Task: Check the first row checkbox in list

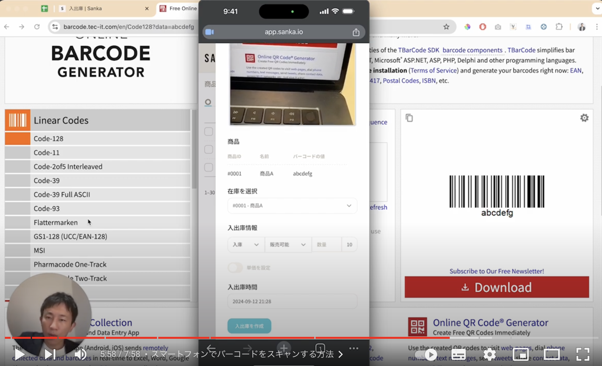Action: point(209,132)
